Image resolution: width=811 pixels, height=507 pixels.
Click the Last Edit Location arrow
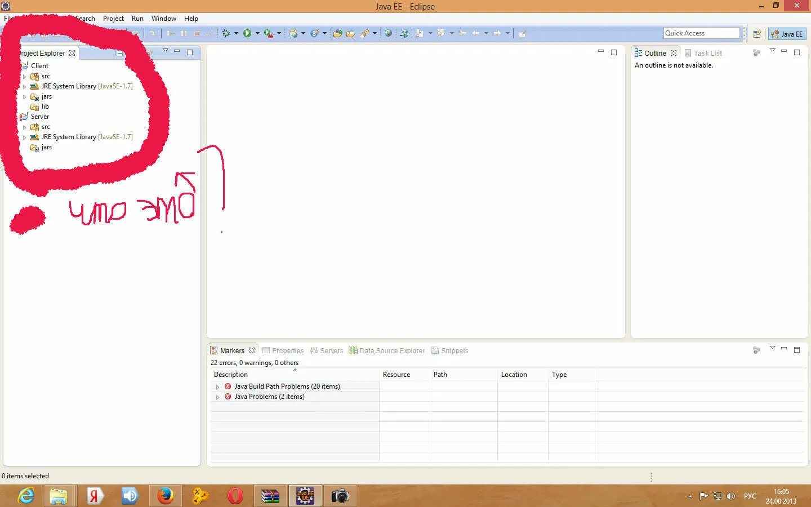pyautogui.click(x=462, y=33)
